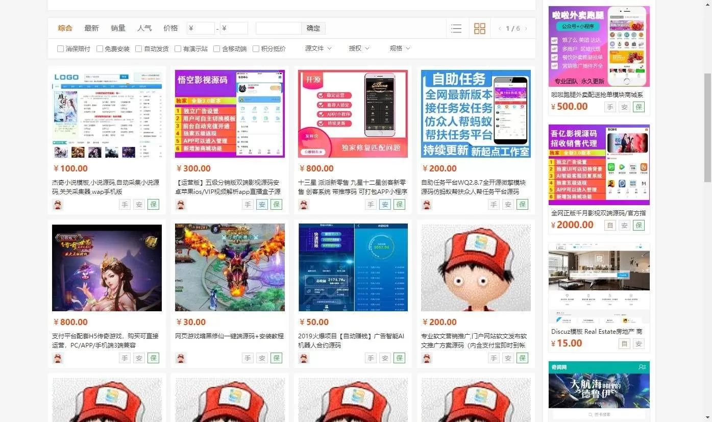Click the 确定 button
The image size is (712, 422).
(x=313, y=29)
